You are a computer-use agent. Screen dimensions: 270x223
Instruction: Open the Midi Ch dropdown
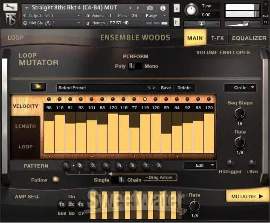[52, 23]
